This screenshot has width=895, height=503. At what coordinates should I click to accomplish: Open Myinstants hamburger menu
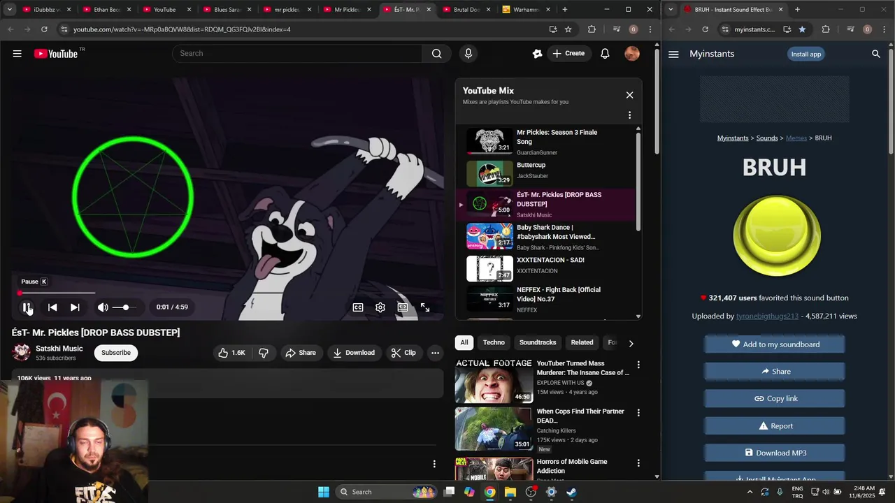[673, 54]
